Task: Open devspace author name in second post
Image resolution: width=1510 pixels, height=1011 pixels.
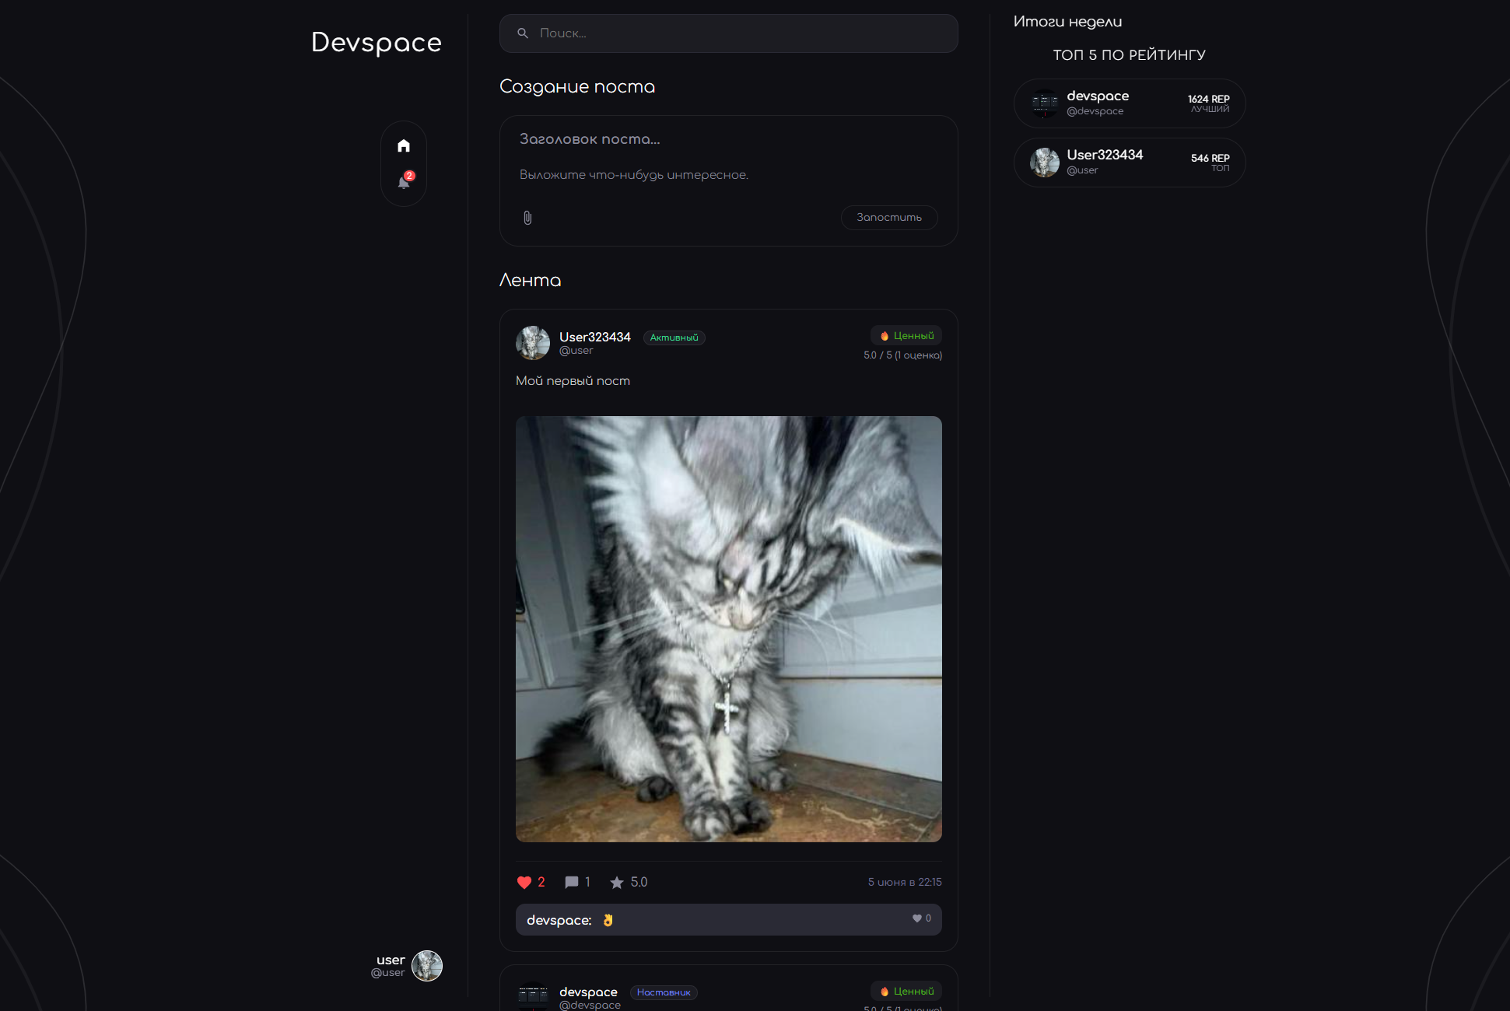Action: 588,992
